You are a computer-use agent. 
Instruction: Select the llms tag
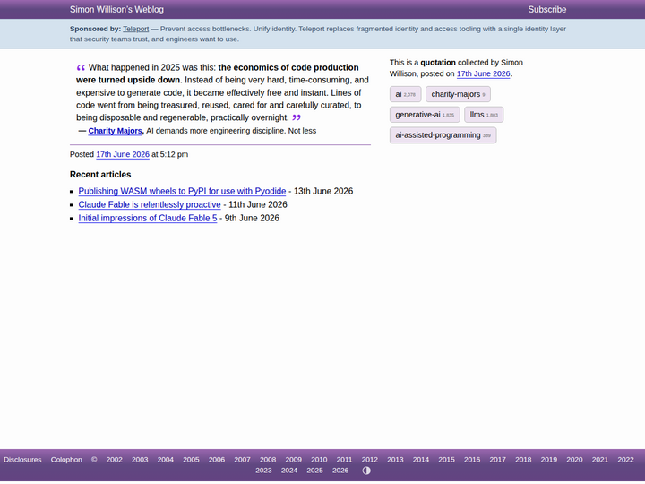[484, 115]
